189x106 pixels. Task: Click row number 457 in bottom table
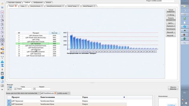(9, 101)
